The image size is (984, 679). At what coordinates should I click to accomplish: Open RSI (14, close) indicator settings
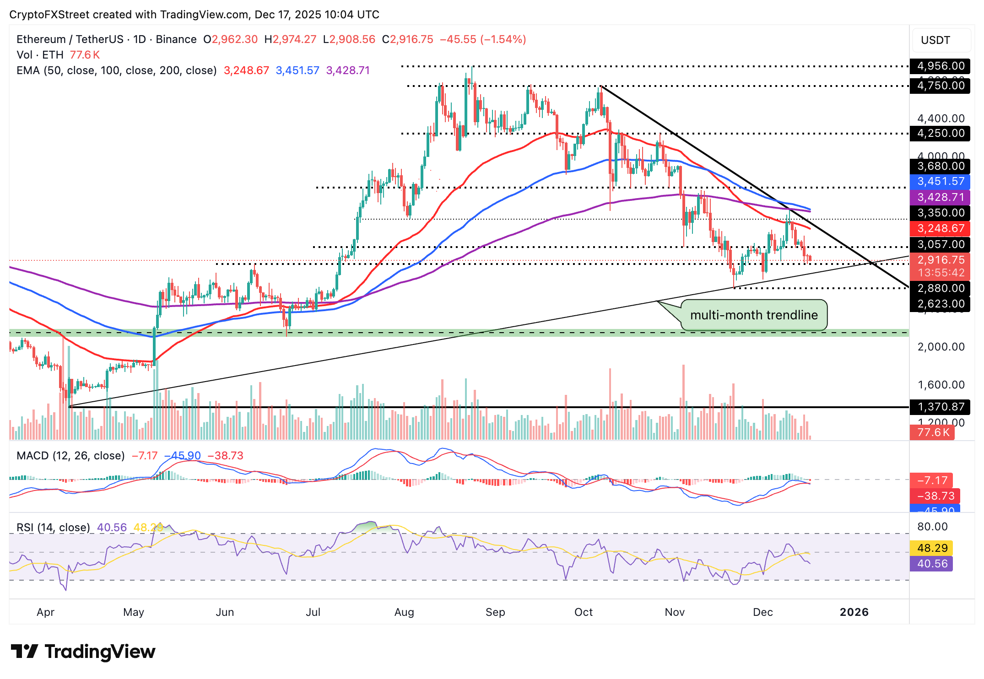click(x=53, y=527)
